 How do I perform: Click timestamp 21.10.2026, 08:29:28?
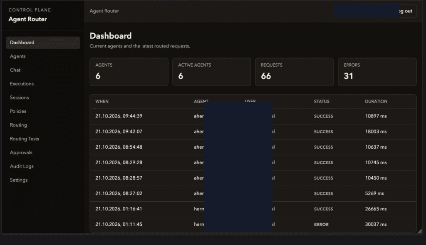coord(119,162)
